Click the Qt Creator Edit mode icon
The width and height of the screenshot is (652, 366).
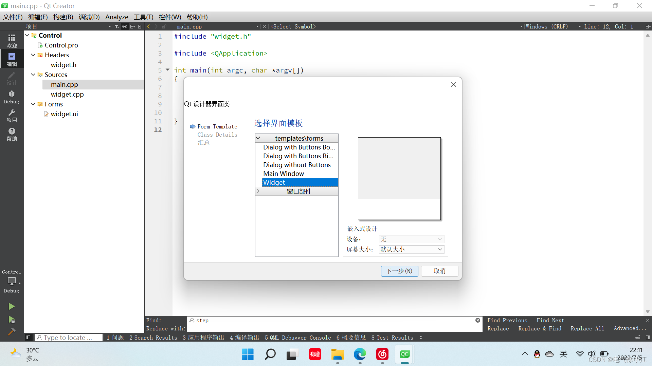tap(12, 59)
